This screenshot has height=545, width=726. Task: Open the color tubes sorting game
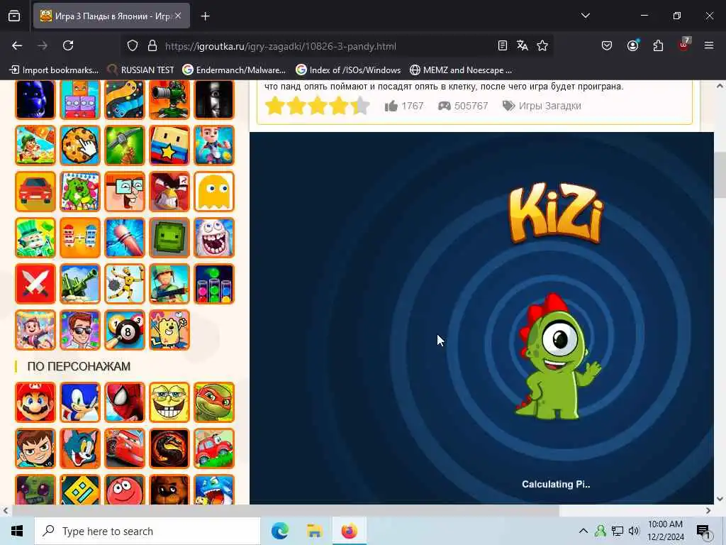[x=214, y=284]
